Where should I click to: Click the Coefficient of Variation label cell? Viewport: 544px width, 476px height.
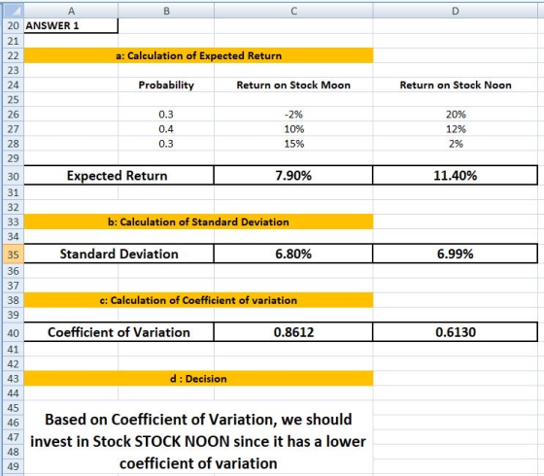click(x=119, y=332)
